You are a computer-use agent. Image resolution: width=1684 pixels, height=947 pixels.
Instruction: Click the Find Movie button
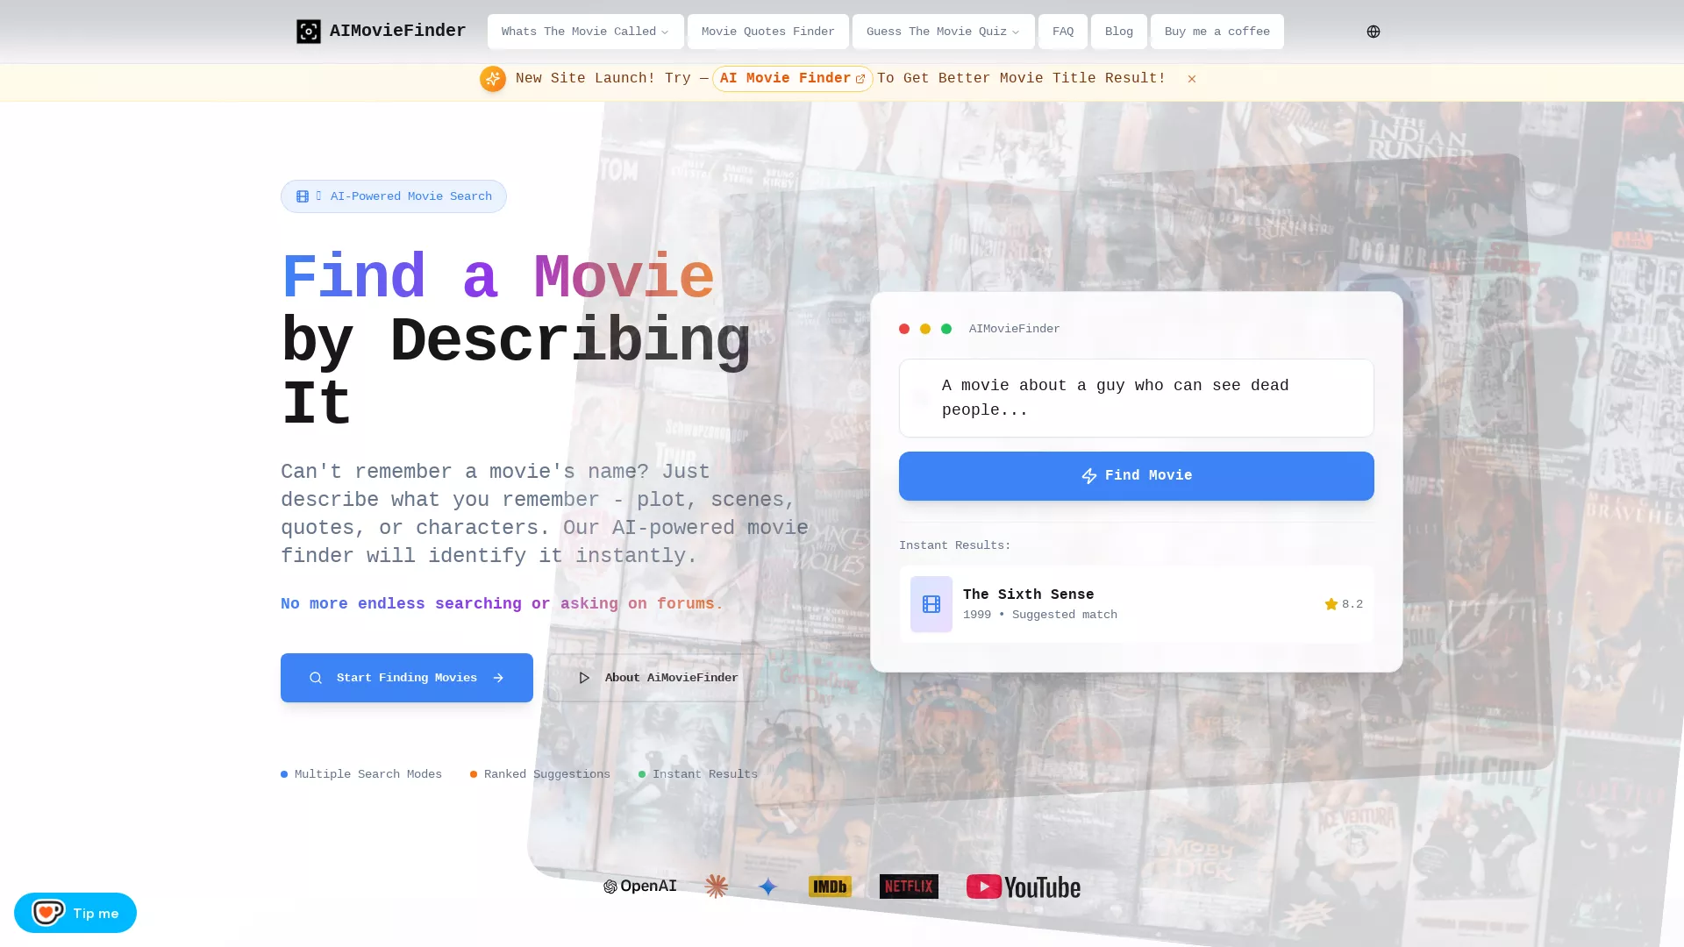[1137, 476]
